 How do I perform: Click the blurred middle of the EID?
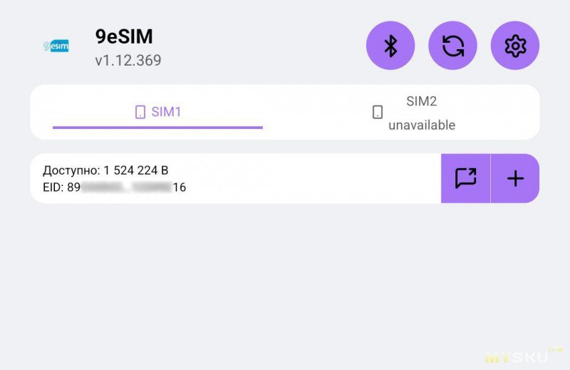(x=126, y=187)
